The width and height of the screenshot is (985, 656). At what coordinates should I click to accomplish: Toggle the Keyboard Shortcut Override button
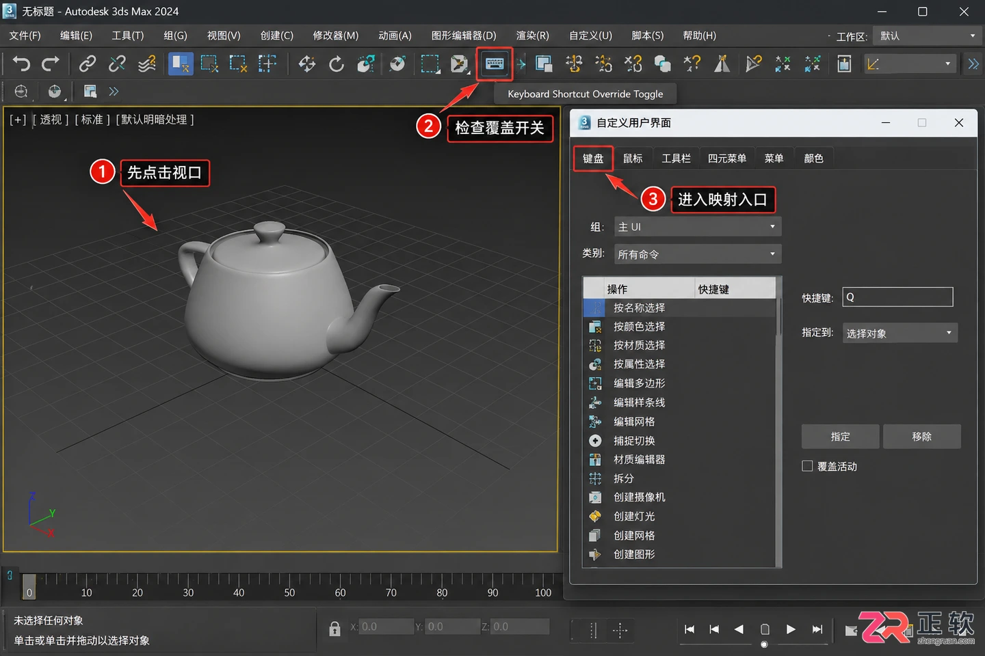tap(495, 64)
